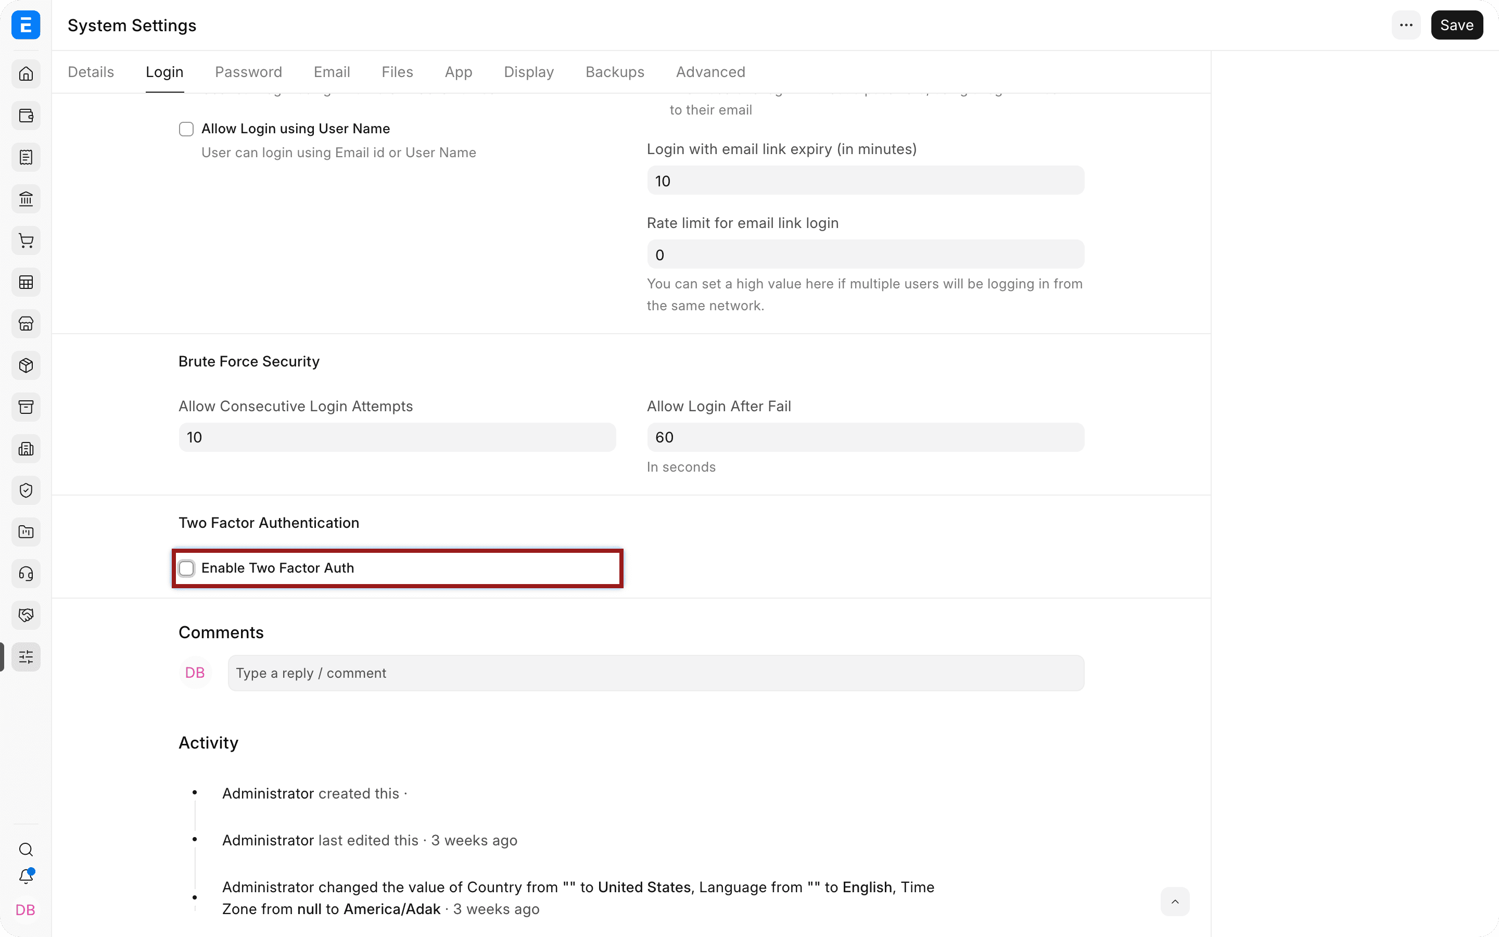Open the storefront icon in the sidebar

(26, 323)
